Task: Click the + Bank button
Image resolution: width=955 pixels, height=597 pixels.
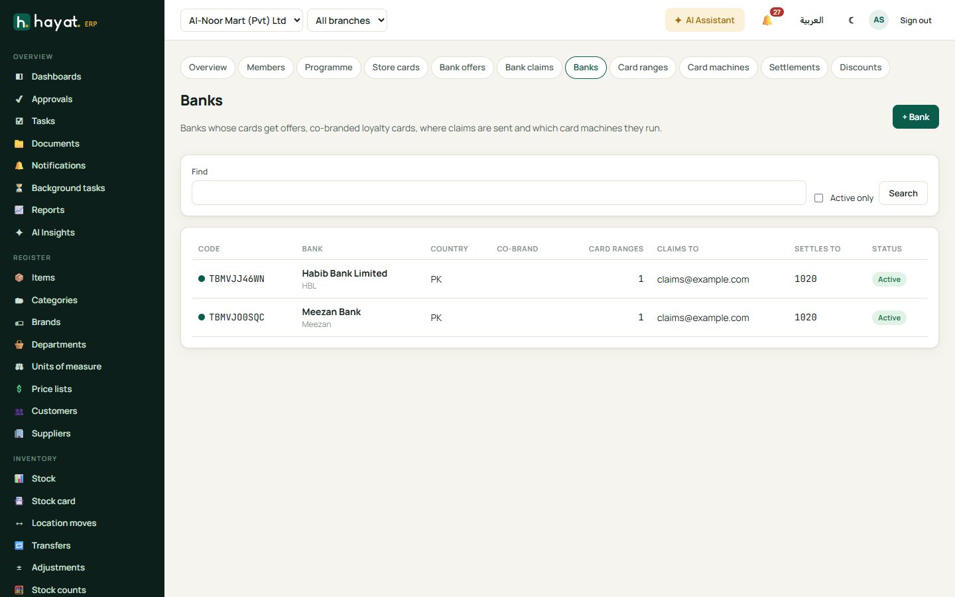Action: (x=915, y=117)
